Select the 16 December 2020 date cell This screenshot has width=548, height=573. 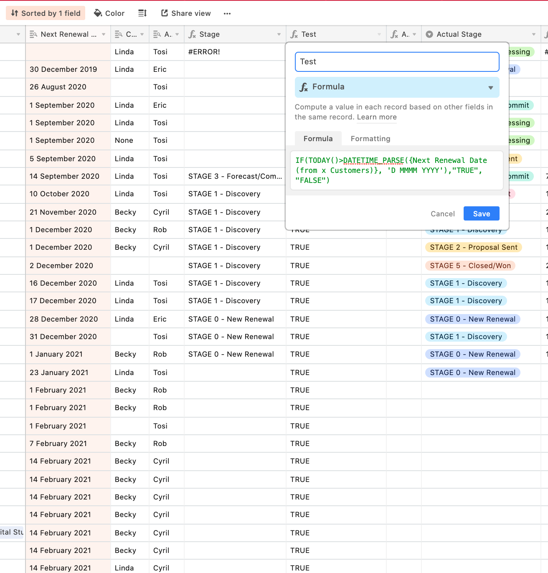(68, 283)
